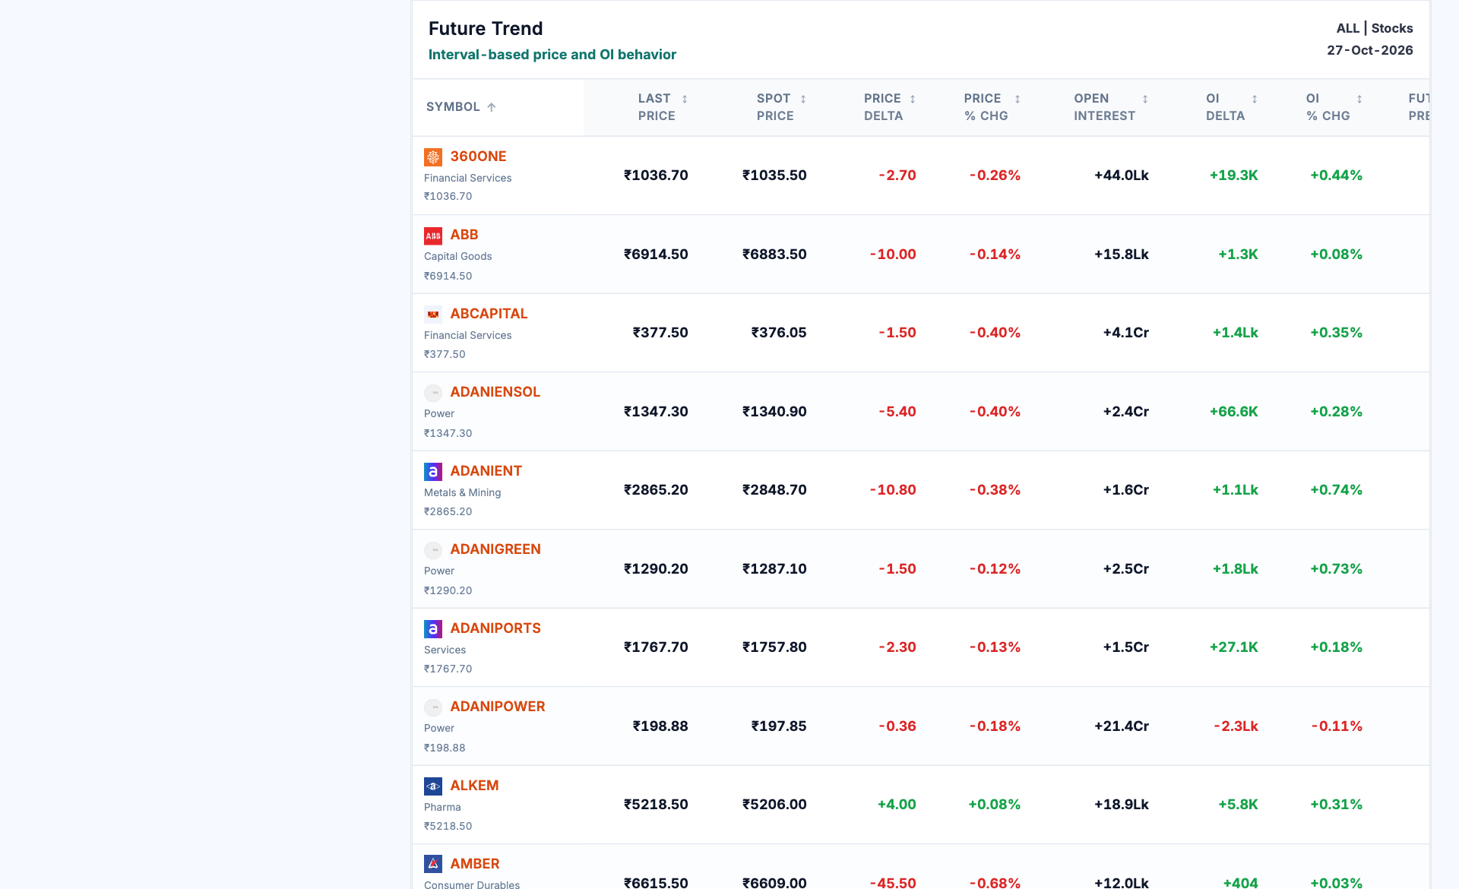Open the ABB symbol link
This screenshot has height=889, width=1459.
click(464, 235)
